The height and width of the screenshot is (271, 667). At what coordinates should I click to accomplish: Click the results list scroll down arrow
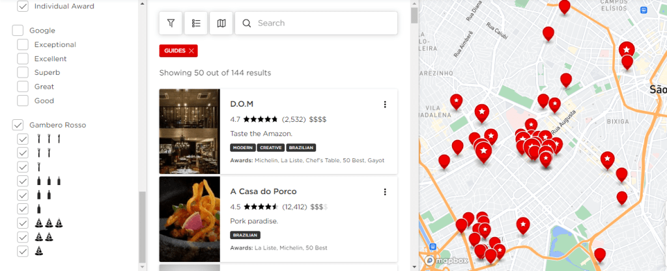click(414, 266)
